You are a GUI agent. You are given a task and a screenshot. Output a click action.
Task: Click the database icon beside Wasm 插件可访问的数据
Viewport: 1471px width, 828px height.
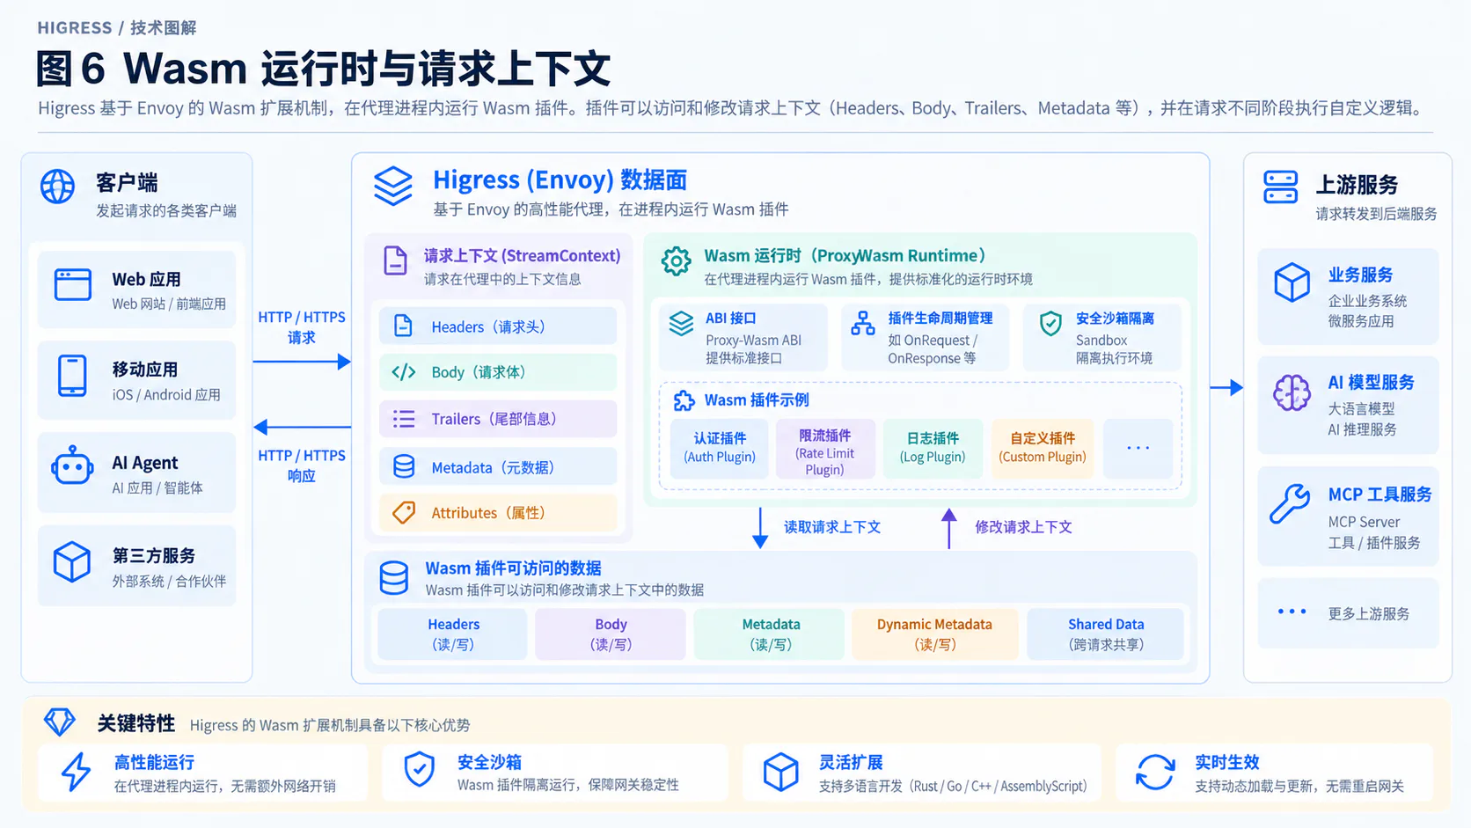(x=393, y=578)
